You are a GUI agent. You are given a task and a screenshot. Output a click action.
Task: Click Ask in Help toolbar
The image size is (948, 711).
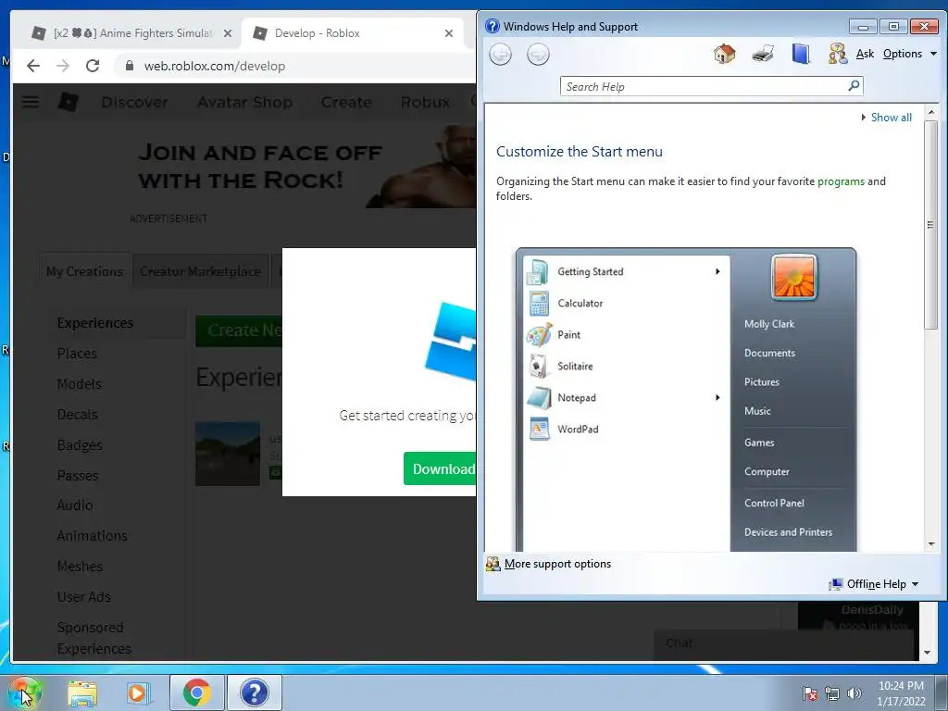[865, 54]
